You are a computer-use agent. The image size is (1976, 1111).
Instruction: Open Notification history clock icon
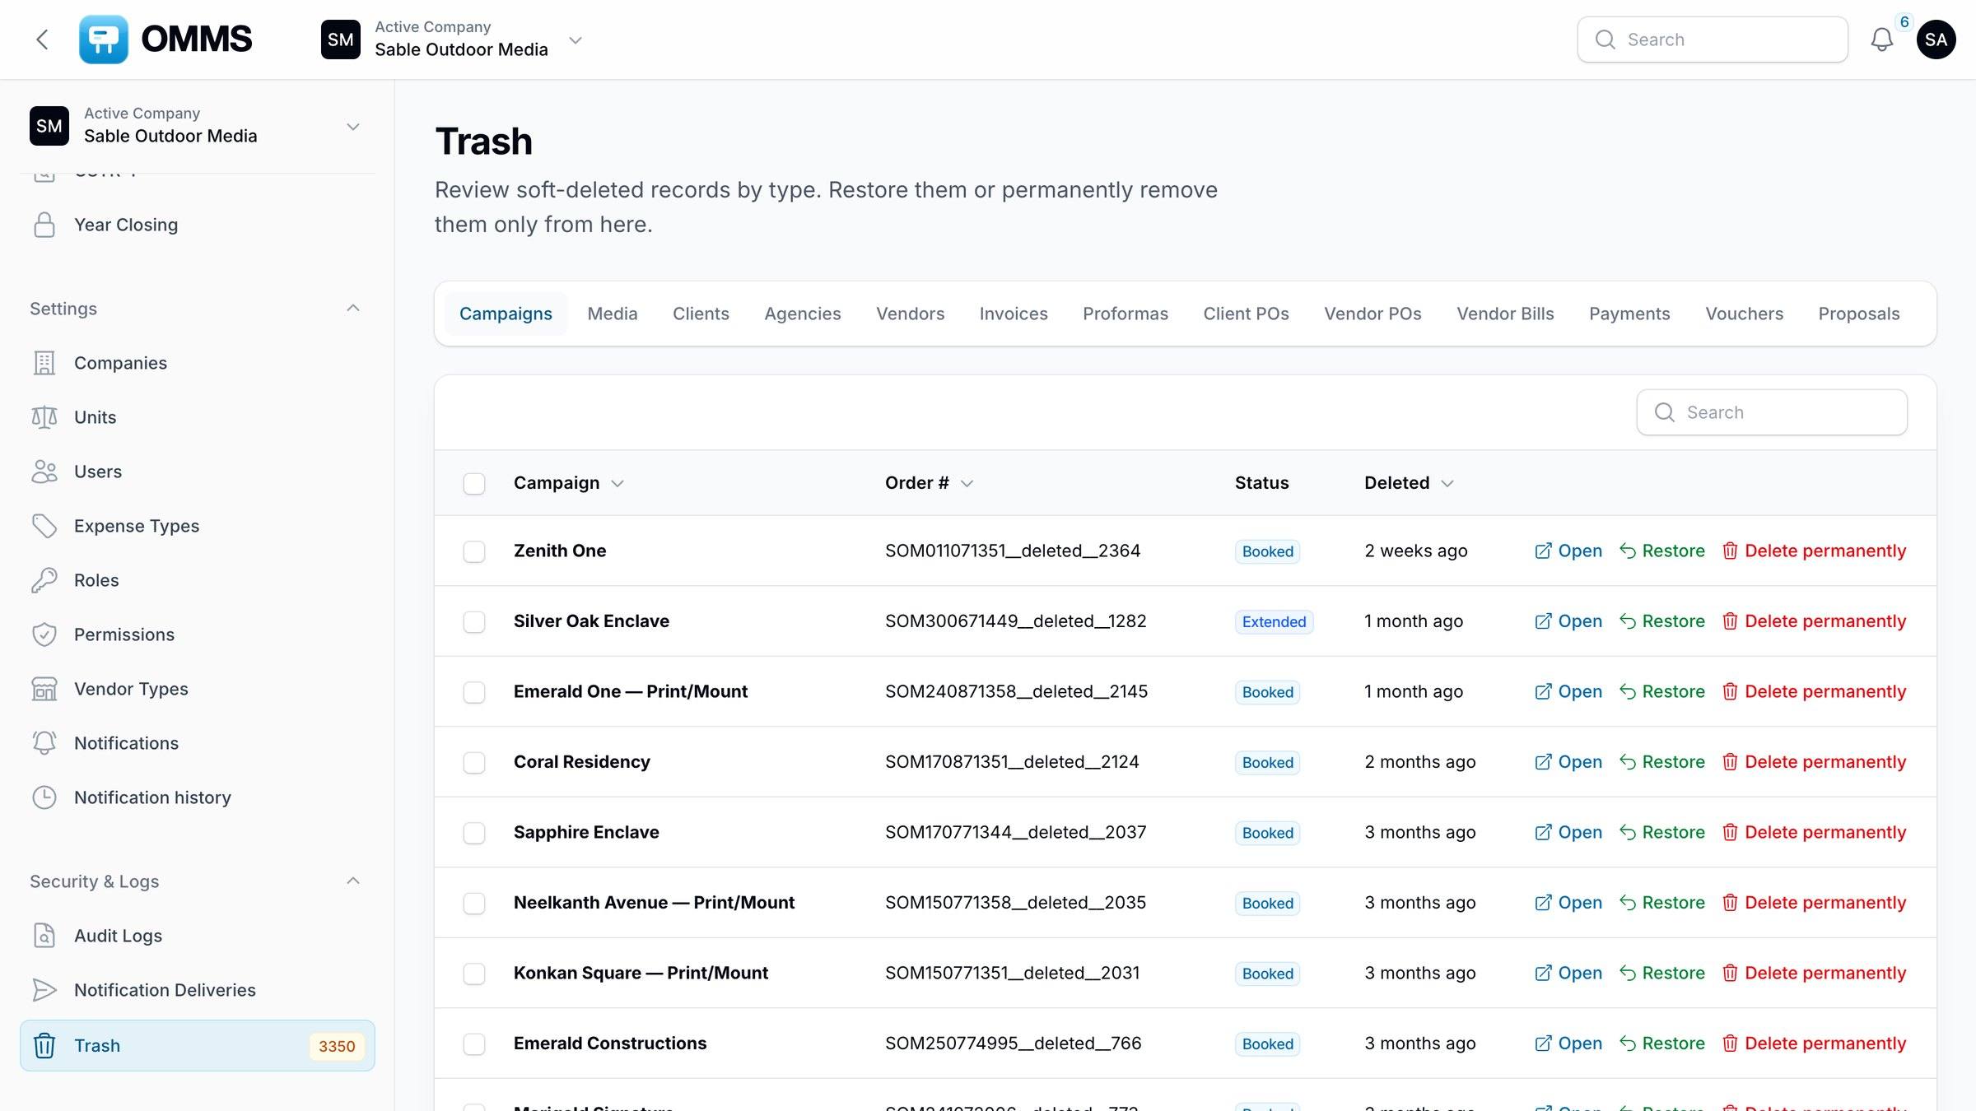tap(44, 797)
